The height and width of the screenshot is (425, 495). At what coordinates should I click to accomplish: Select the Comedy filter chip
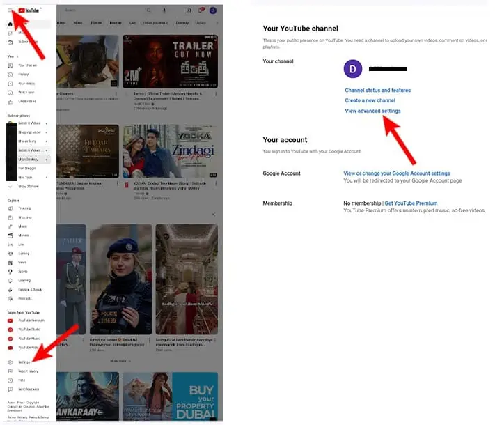(x=182, y=23)
